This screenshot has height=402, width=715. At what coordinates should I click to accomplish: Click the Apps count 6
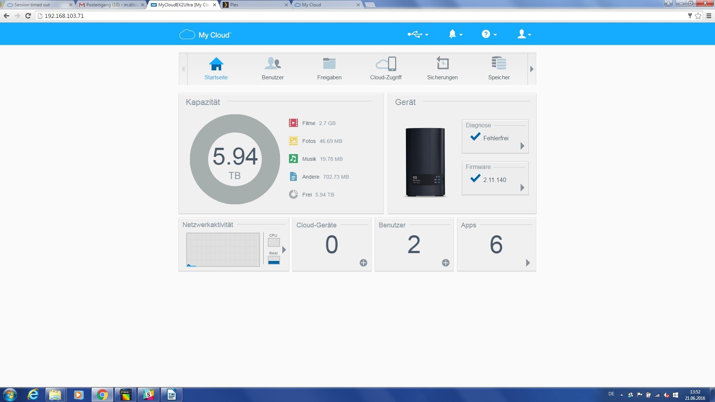coord(496,245)
